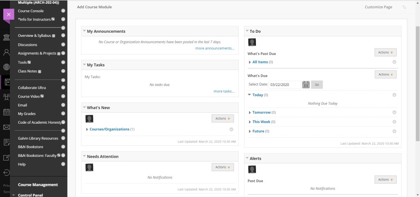Click the calendar date picker icon

[306, 85]
